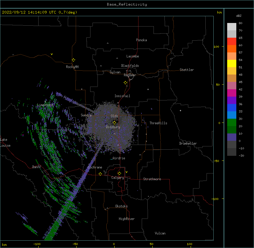
Task: Select the -50 tick on the right axis
Action: 216,161
